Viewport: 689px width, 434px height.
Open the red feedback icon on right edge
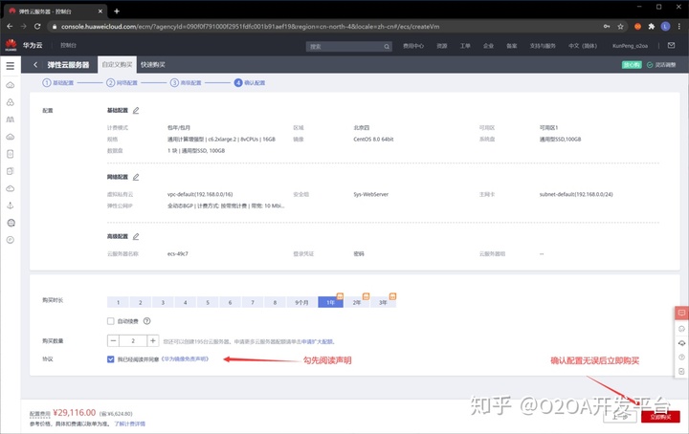pos(681,313)
